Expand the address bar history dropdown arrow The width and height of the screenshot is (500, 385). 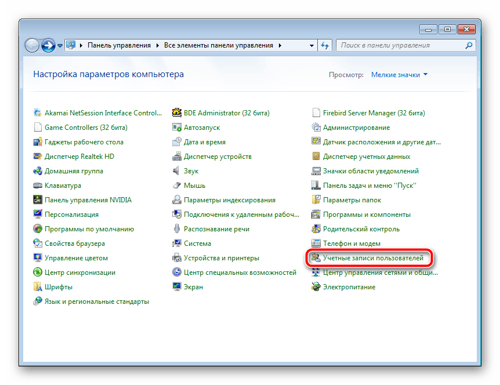pos(310,45)
